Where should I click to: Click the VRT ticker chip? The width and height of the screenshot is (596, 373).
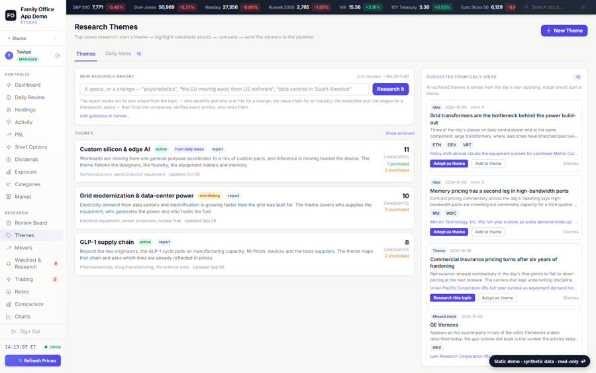[x=467, y=145]
